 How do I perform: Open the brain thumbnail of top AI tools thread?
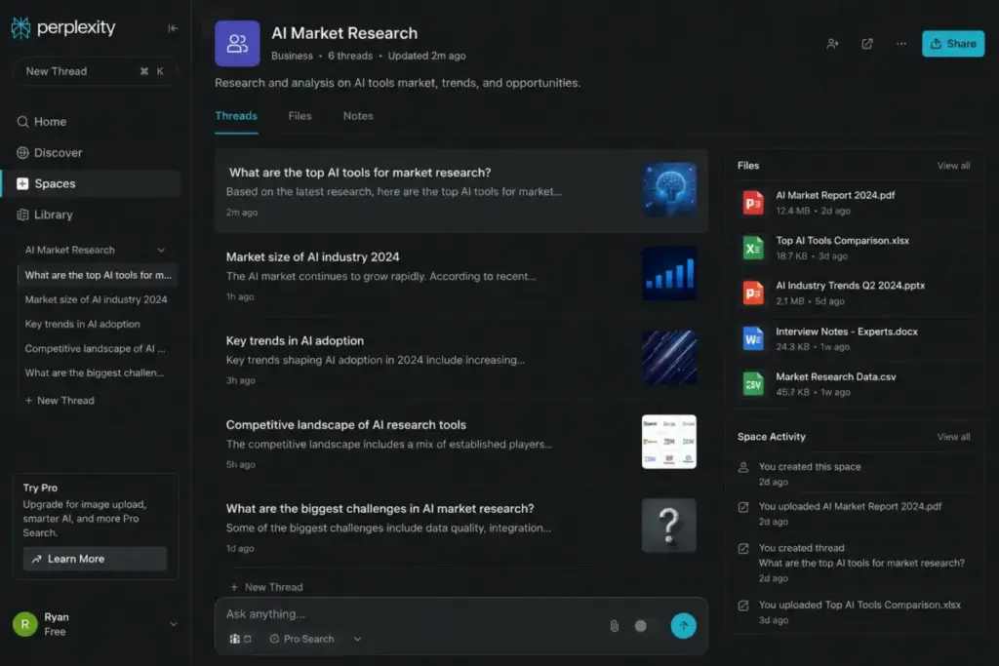click(x=669, y=189)
